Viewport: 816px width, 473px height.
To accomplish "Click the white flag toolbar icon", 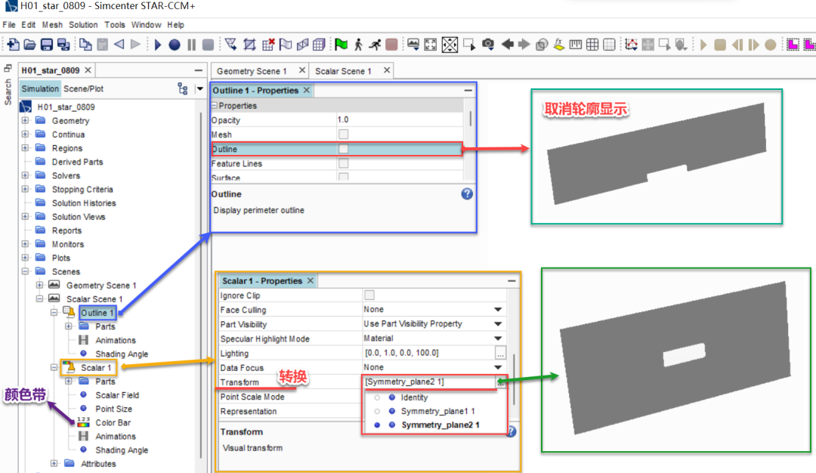I will point(285,45).
